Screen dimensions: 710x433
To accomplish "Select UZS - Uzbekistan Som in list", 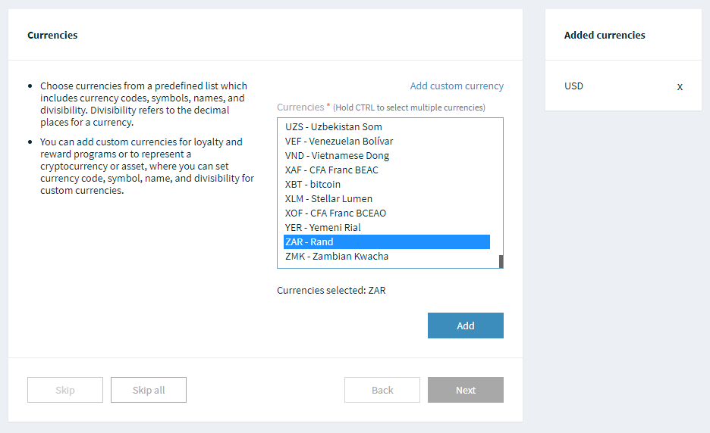I will pyautogui.click(x=334, y=127).
